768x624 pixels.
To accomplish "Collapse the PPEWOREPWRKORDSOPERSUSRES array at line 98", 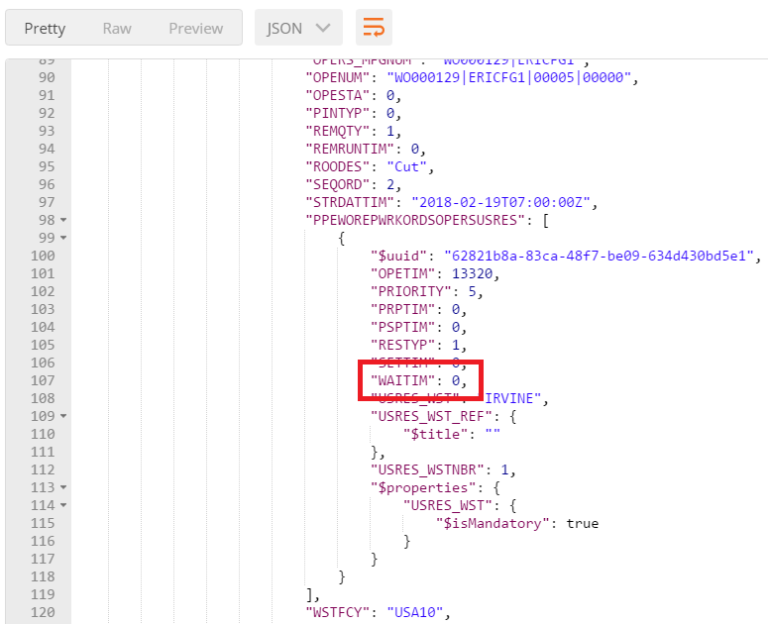I will pyautogui.click(x=63, y=220).
